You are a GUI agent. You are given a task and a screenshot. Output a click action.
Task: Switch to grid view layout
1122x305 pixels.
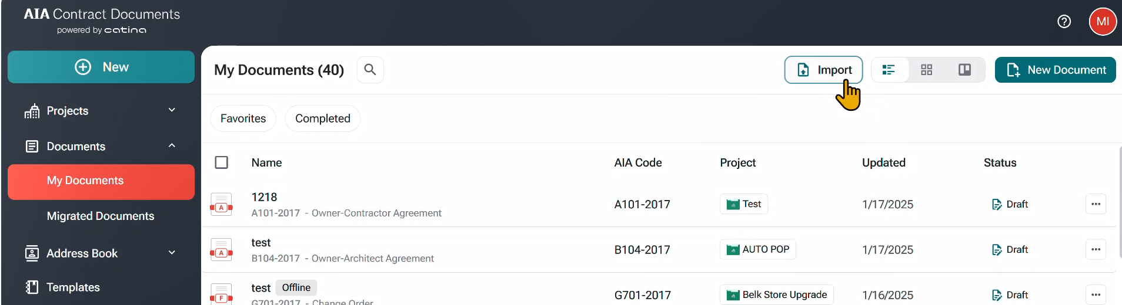coord(927,70)
